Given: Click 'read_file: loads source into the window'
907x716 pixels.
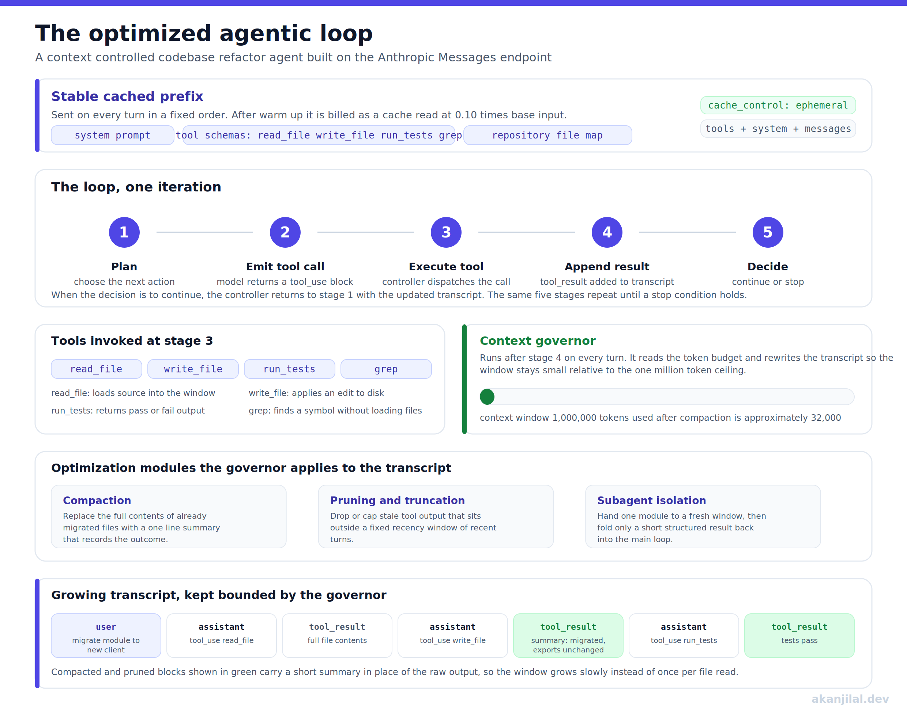Looking at the screenshot, I should [x=133, y=393].
